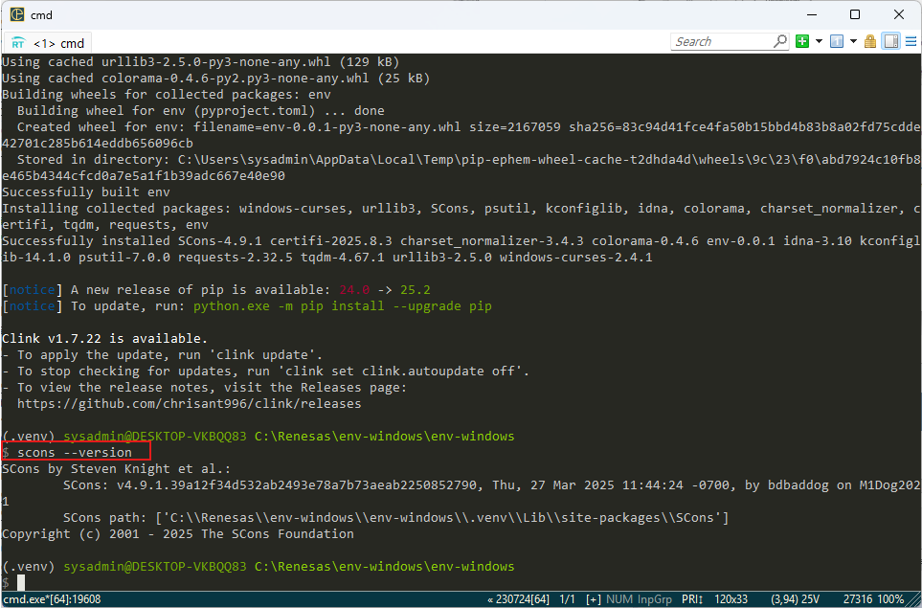The image size is (922, 608).
Task: Toggle NUM lock indicator in status bar
Action: (621, 599)
